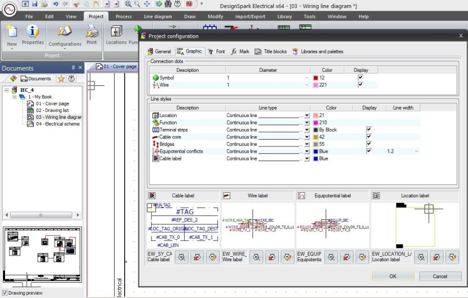This screenshot has width=468, height=298.
Task: Edit the Wire label symbol
Action: [x=287, y=257]
